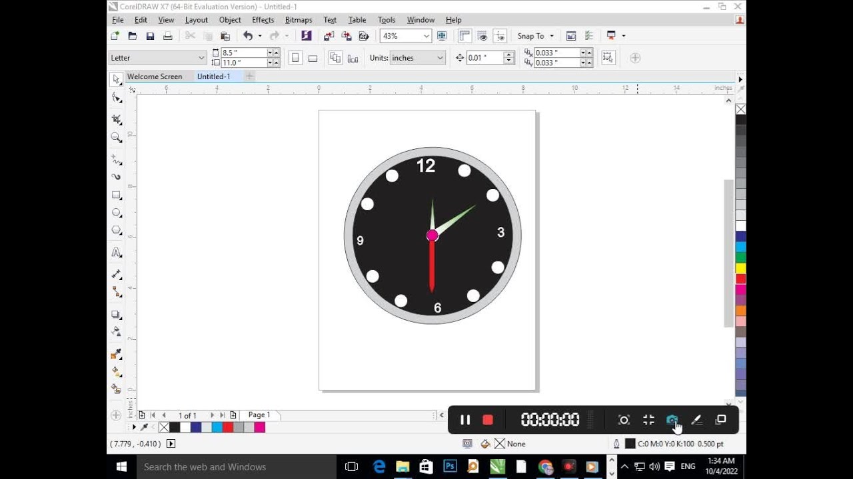Click the recorder annotation pen button
The width and height of the screenshot is (853, 479).
696,420
